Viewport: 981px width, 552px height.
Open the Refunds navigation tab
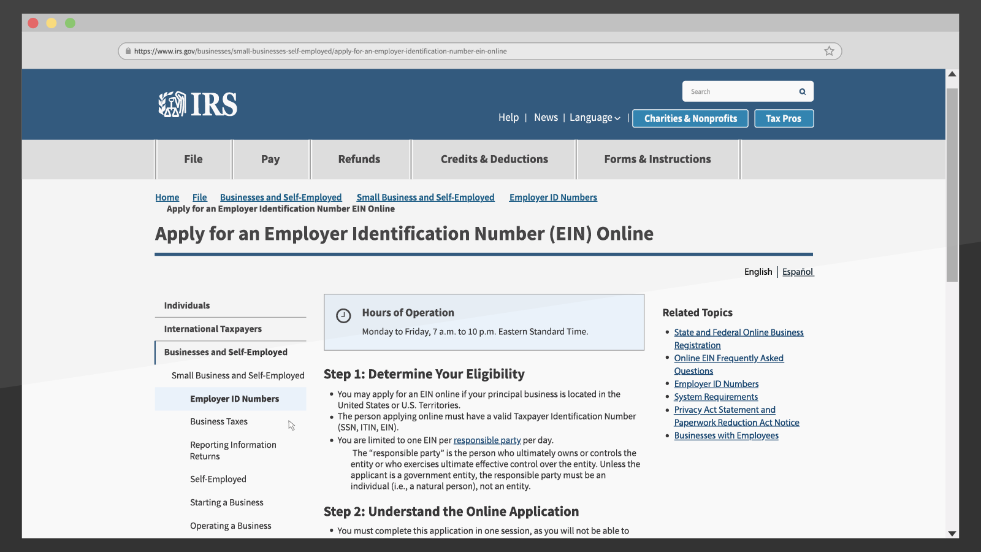359,159
